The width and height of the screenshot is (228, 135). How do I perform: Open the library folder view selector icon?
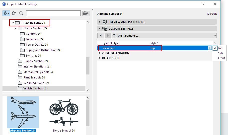click(6, 13)
